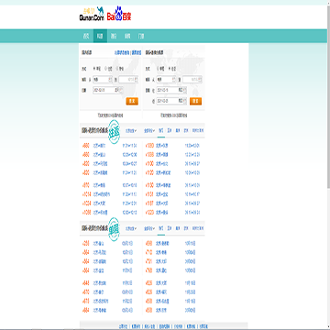Select last region tab in round-trip deals header

[198, 131]
